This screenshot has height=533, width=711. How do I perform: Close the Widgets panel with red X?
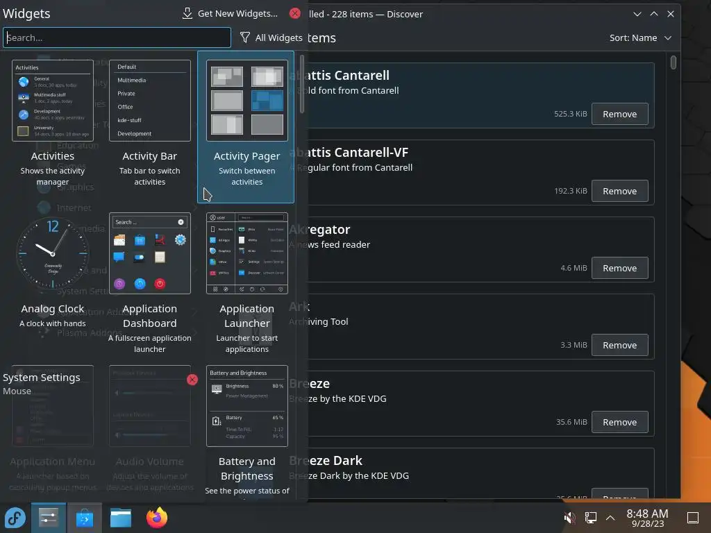294,14
